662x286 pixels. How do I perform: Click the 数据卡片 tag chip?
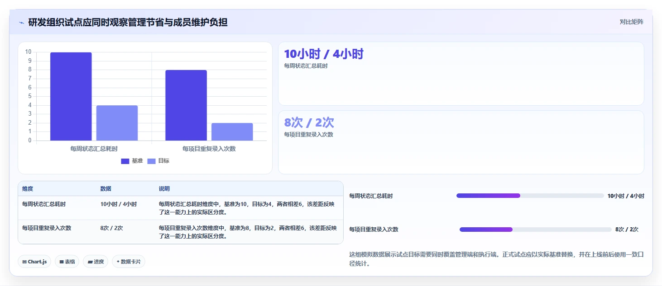[129, 262]
